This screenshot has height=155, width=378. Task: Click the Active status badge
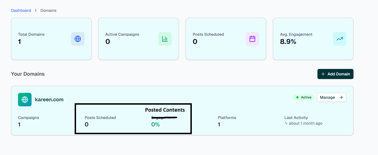[x=304, y=97]
